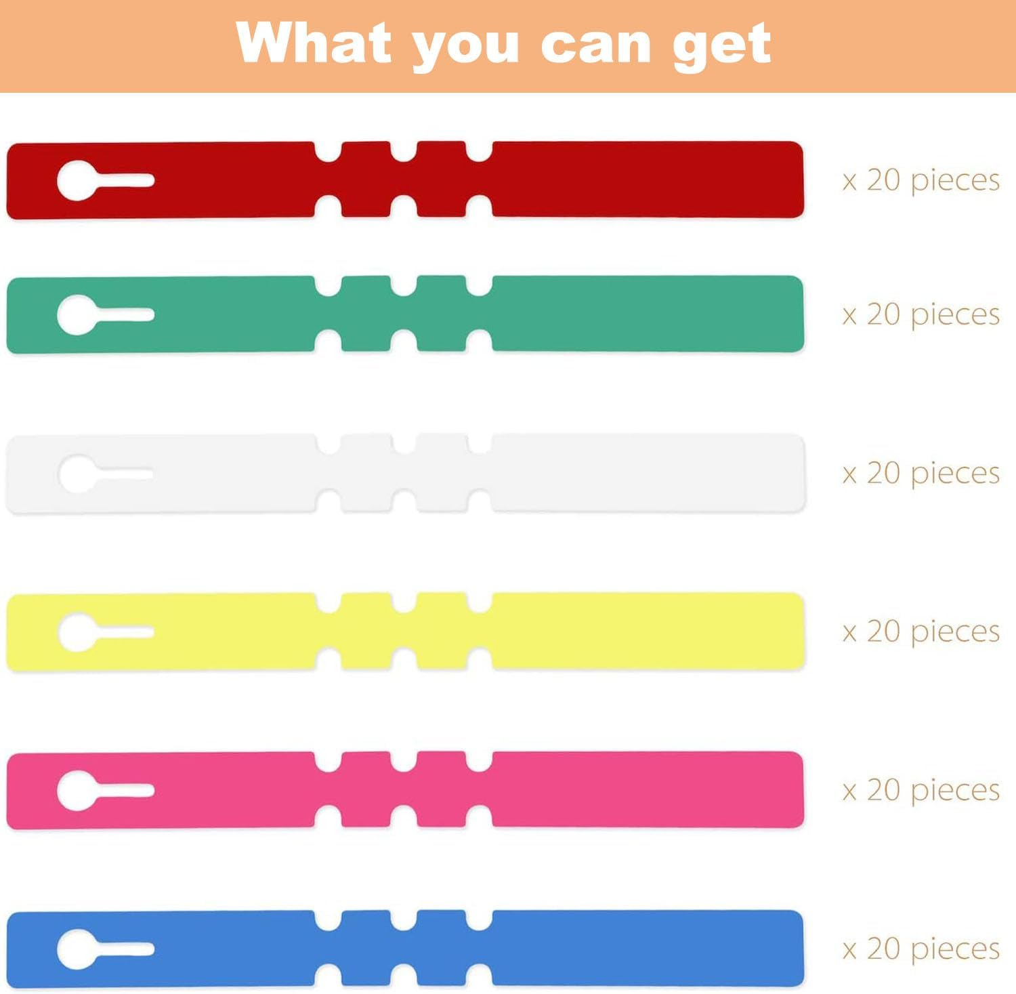This screenshot has width=1016, height=994.
Task: Click "x 20 pieces" beside the pink strip
Action: (921, 790)
